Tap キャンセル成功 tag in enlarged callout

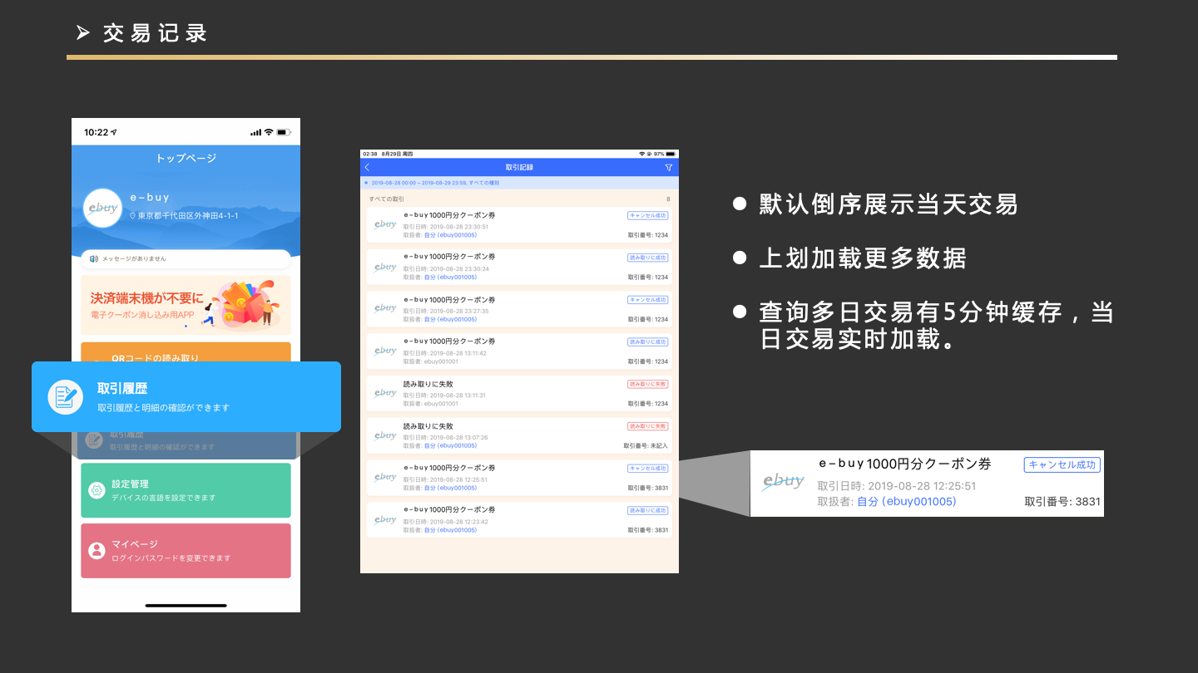coord(1062,464)
